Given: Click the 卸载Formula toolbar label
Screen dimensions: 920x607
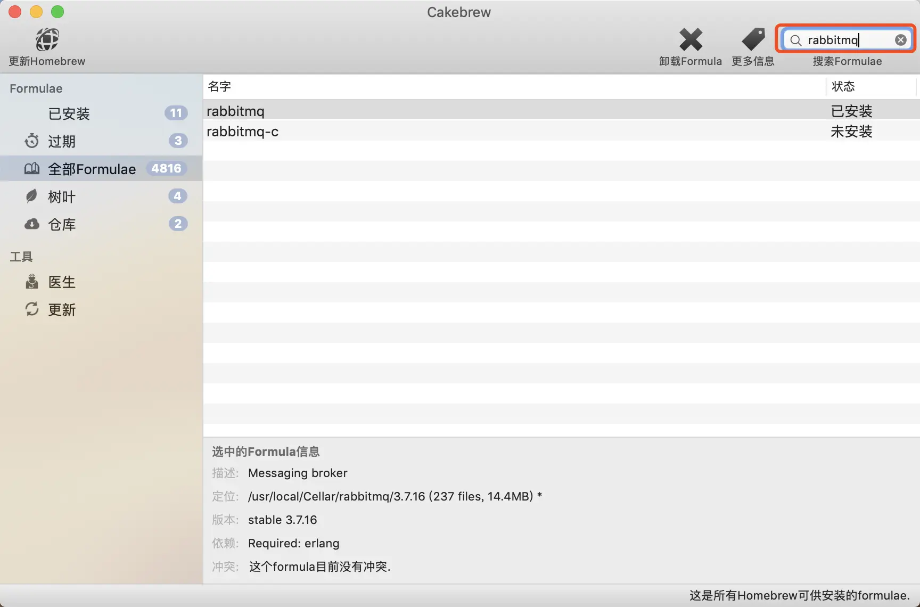Looking at the screenshot, I should (691, 61).
